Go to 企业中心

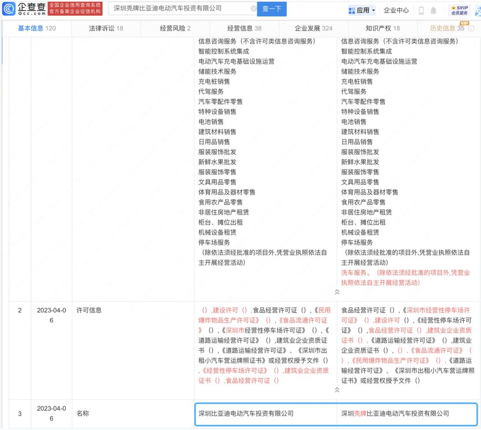[396, 10]
